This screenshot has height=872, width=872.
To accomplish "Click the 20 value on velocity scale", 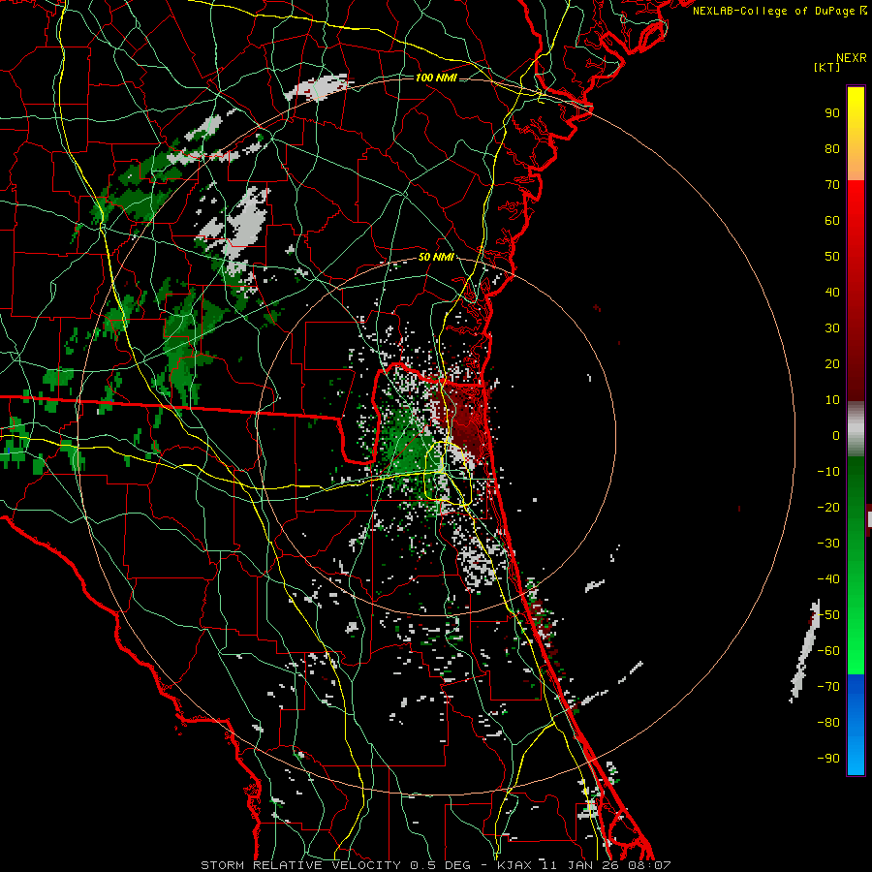I will [832, 364].
